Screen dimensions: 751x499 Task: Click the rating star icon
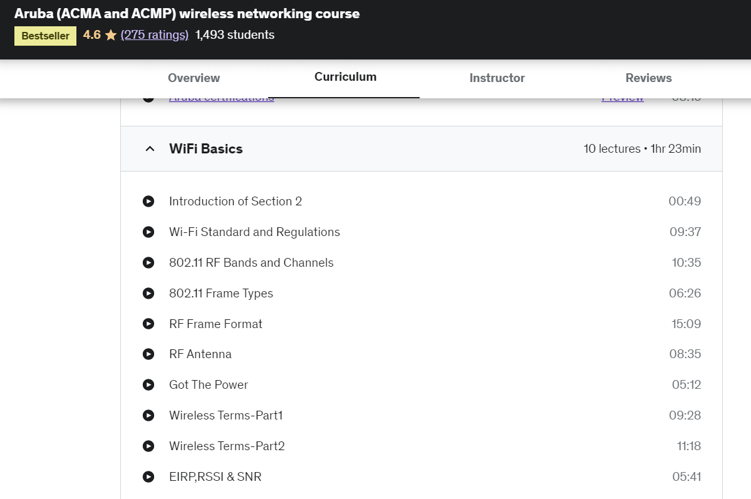click(111, 35)
